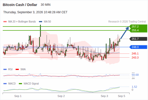This screenshot has height=100, width=148.
Task: Select the red 245.1 support level
Action: [x=135, y=53]
